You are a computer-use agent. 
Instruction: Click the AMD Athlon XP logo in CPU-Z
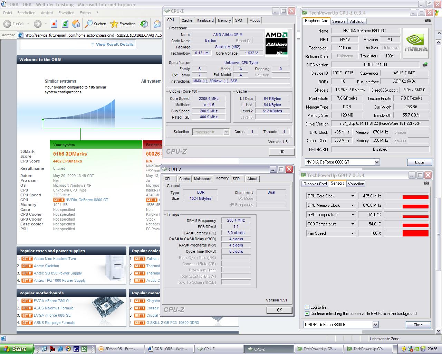click(x=276, y=44)
